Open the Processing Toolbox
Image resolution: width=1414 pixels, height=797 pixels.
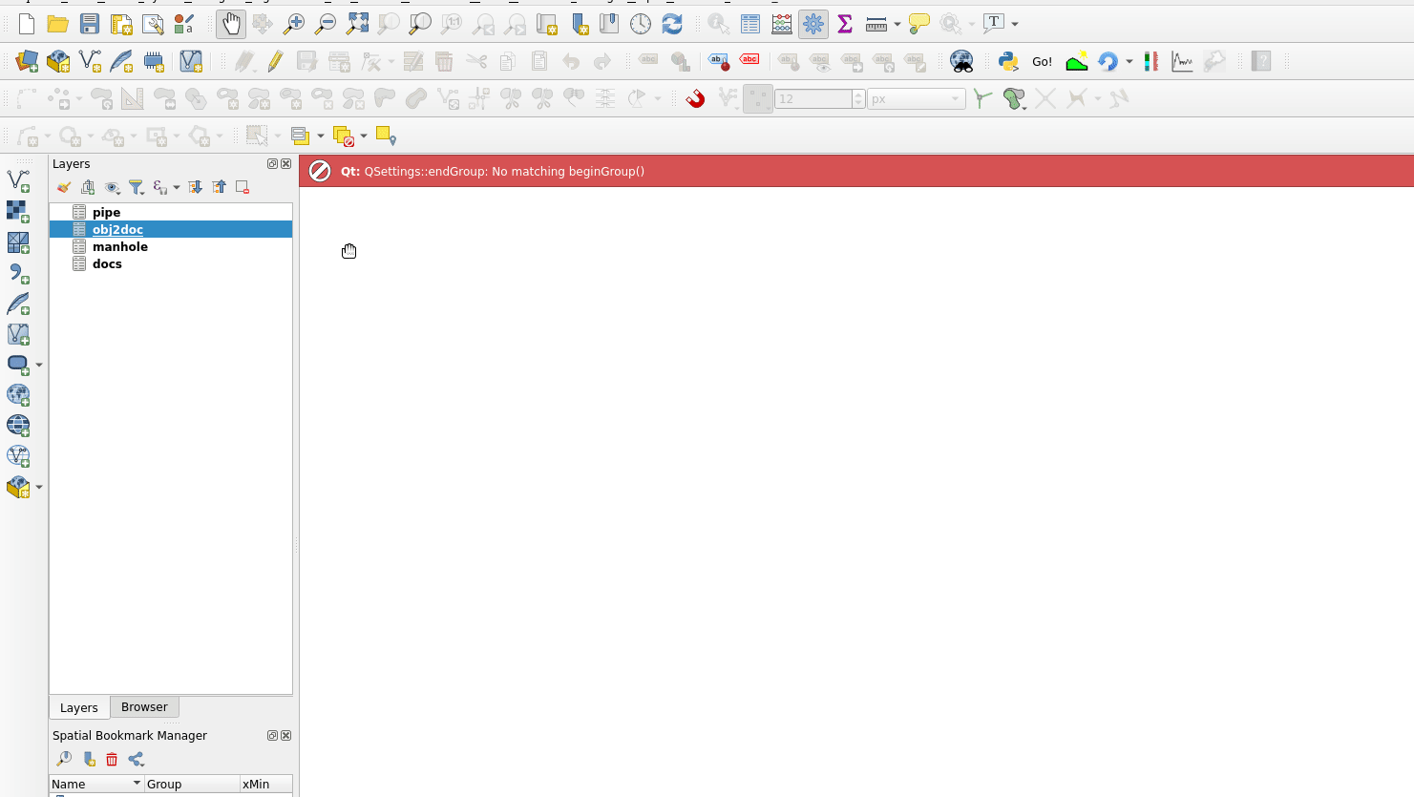[x=813, y=24]
